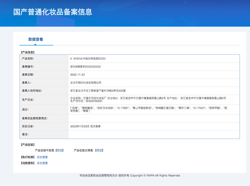Click the empty 备注 value cell
The image size is (250, 186).
[x=154, y=134]
